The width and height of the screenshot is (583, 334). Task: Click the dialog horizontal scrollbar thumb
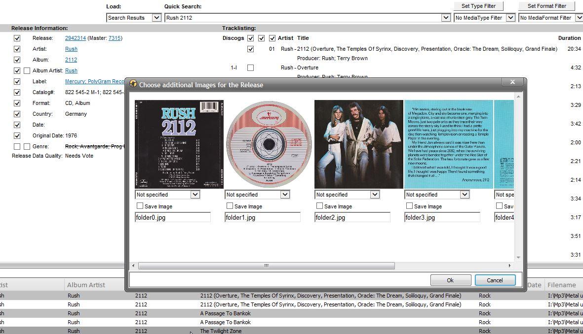pos(266,266)
